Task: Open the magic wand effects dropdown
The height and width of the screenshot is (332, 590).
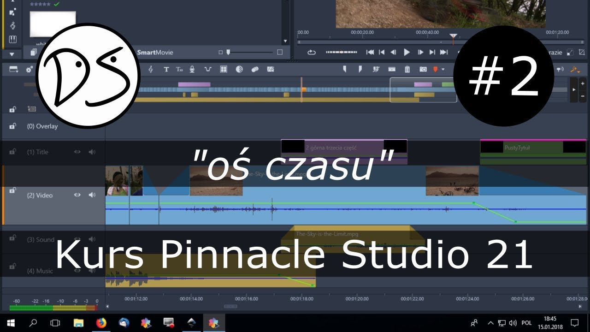Action: click(x=575, y=69)
